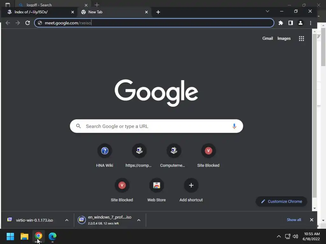Open tab actions icon in background Edge window

[8, 4]
